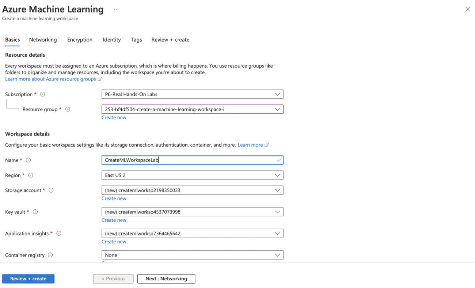Image resolution: width=475 pixels, height=288 pixels.
Task: Expand the Resource group dropdown
Action: (192, 109)
